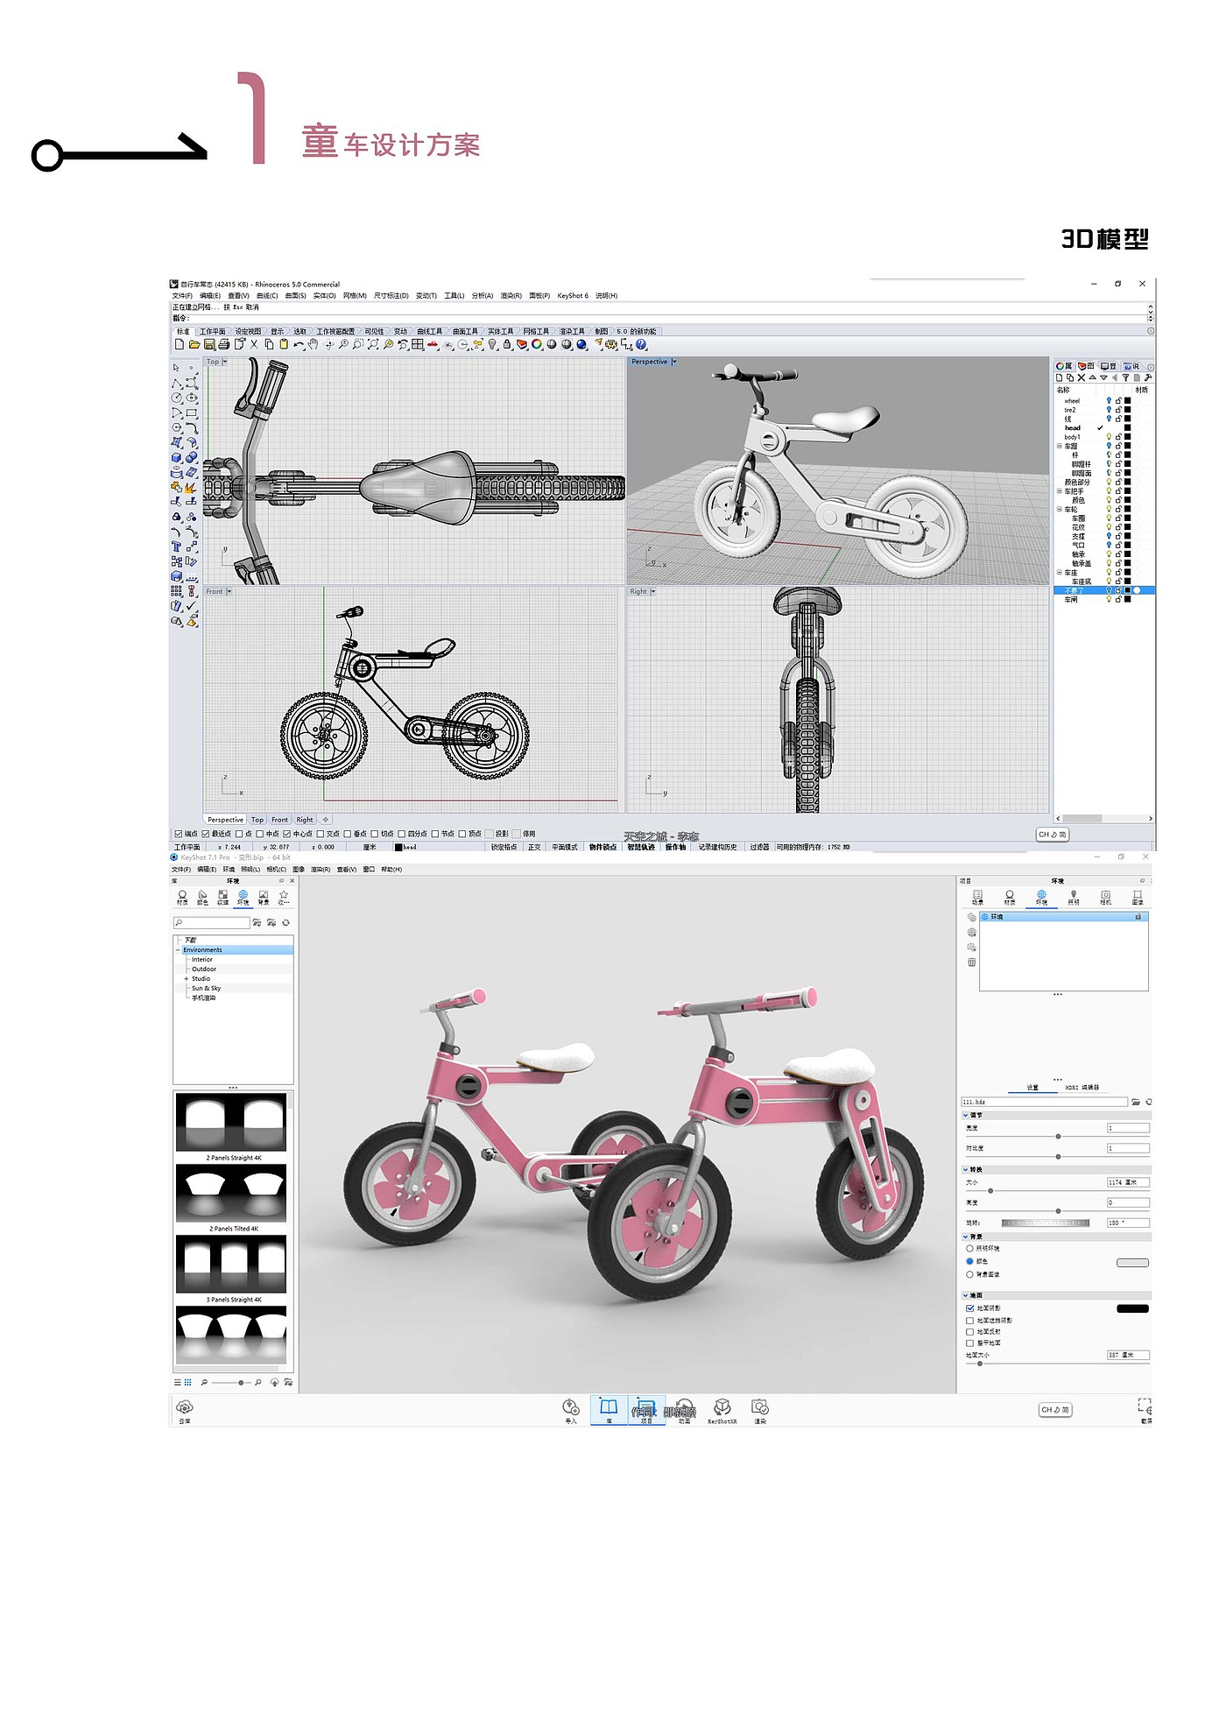Open the Top viewport title dropdown
Viewport: 1226px width, 1734px height.
225,362
